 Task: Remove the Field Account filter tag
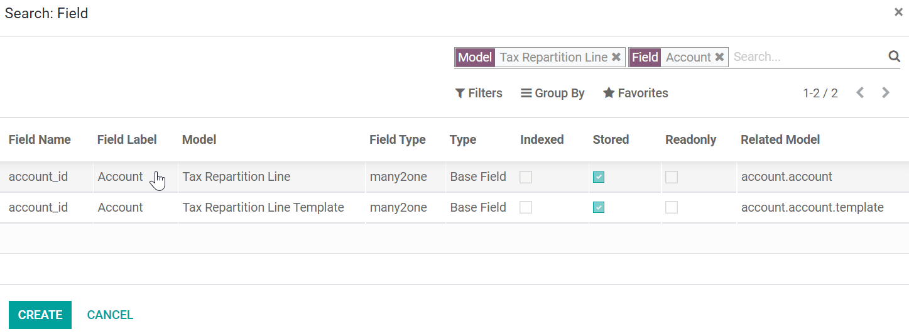tap(719, 57)
